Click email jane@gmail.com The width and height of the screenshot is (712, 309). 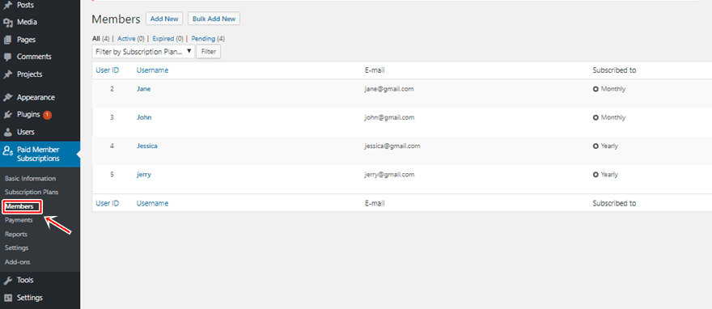(x=389, y=90)
